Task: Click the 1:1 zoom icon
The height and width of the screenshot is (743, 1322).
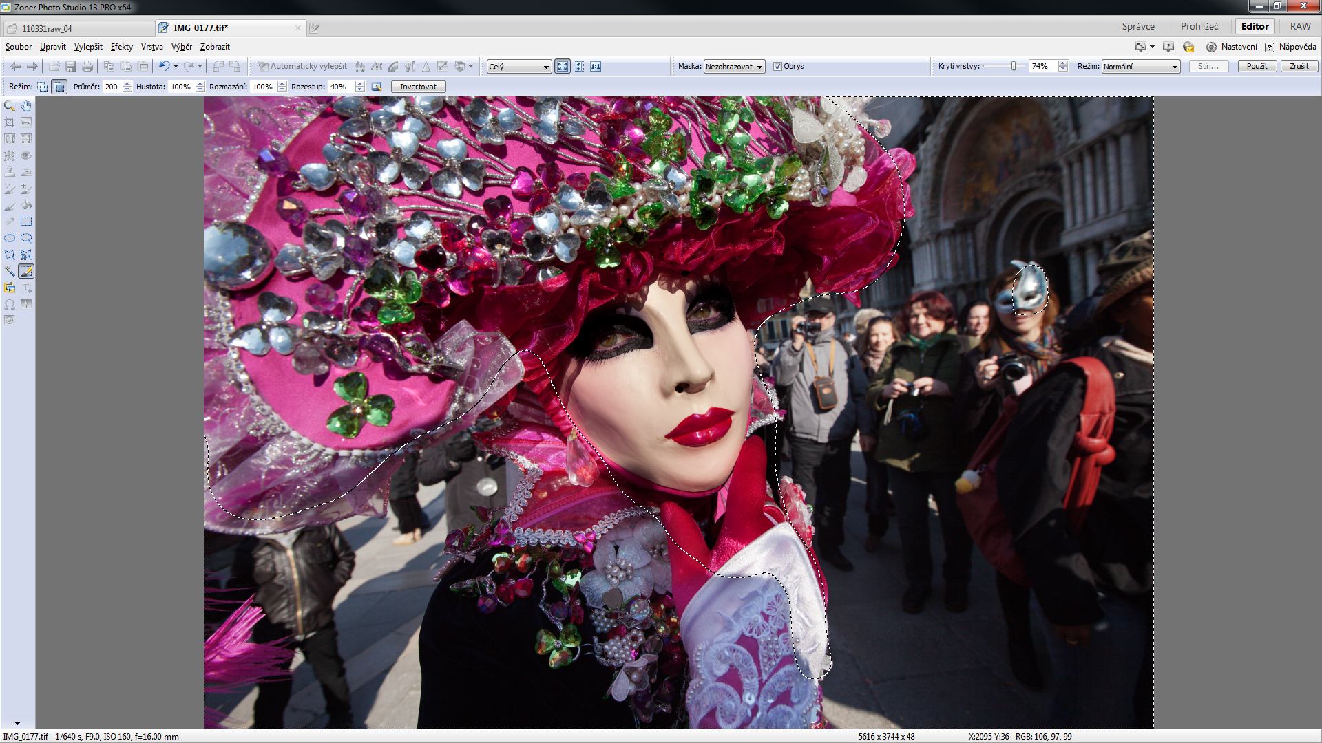Action: tap(596, 67)
